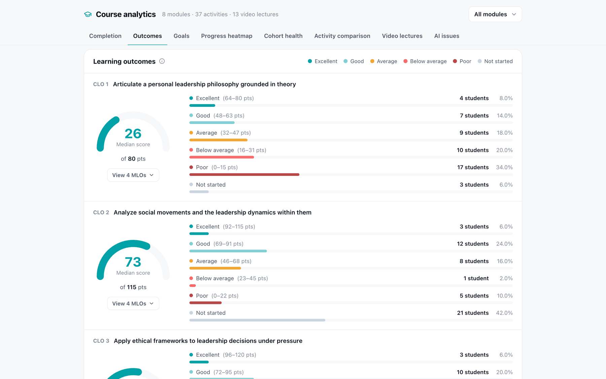606x379 pixels.
Task: Click CLO 2 title about social movements
Action: pos(212,213)
